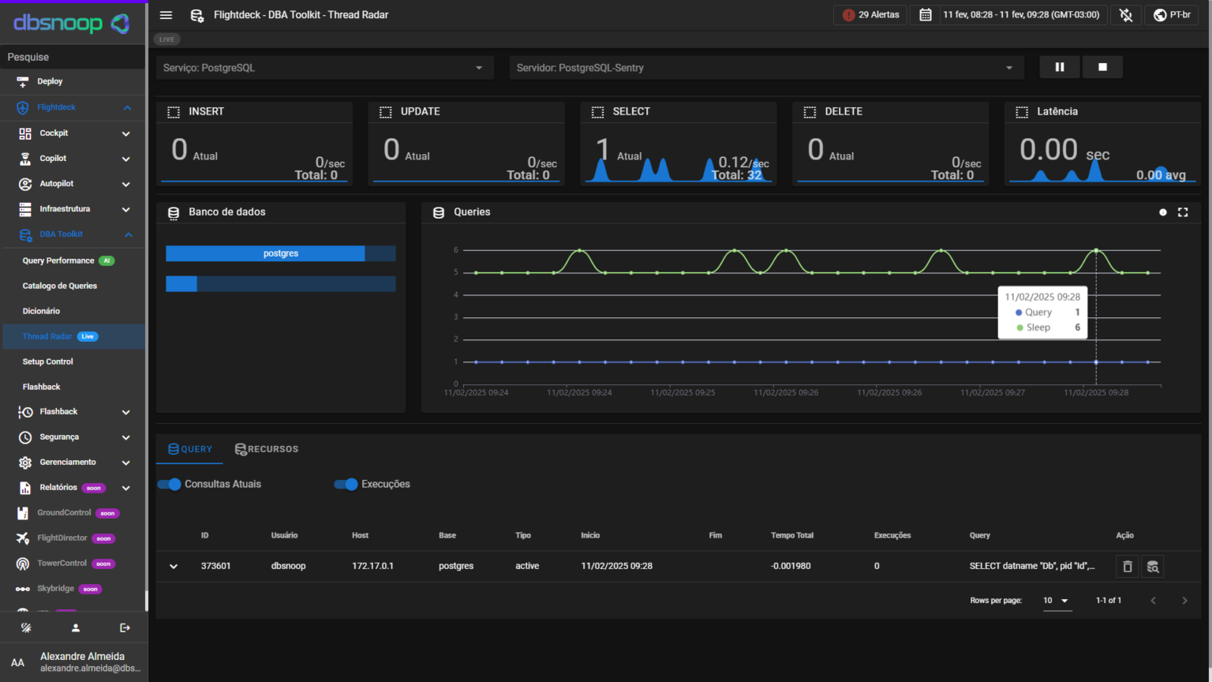This screenshot has width=1212, height=682.
Task: Switch to the QUERY tab
Action: [x=190, y=449]
